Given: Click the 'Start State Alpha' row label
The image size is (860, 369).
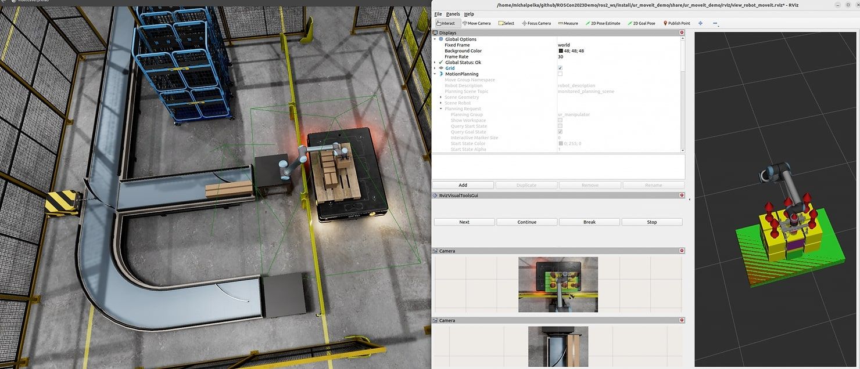Looking at the screenshot, I should (468, 149).
